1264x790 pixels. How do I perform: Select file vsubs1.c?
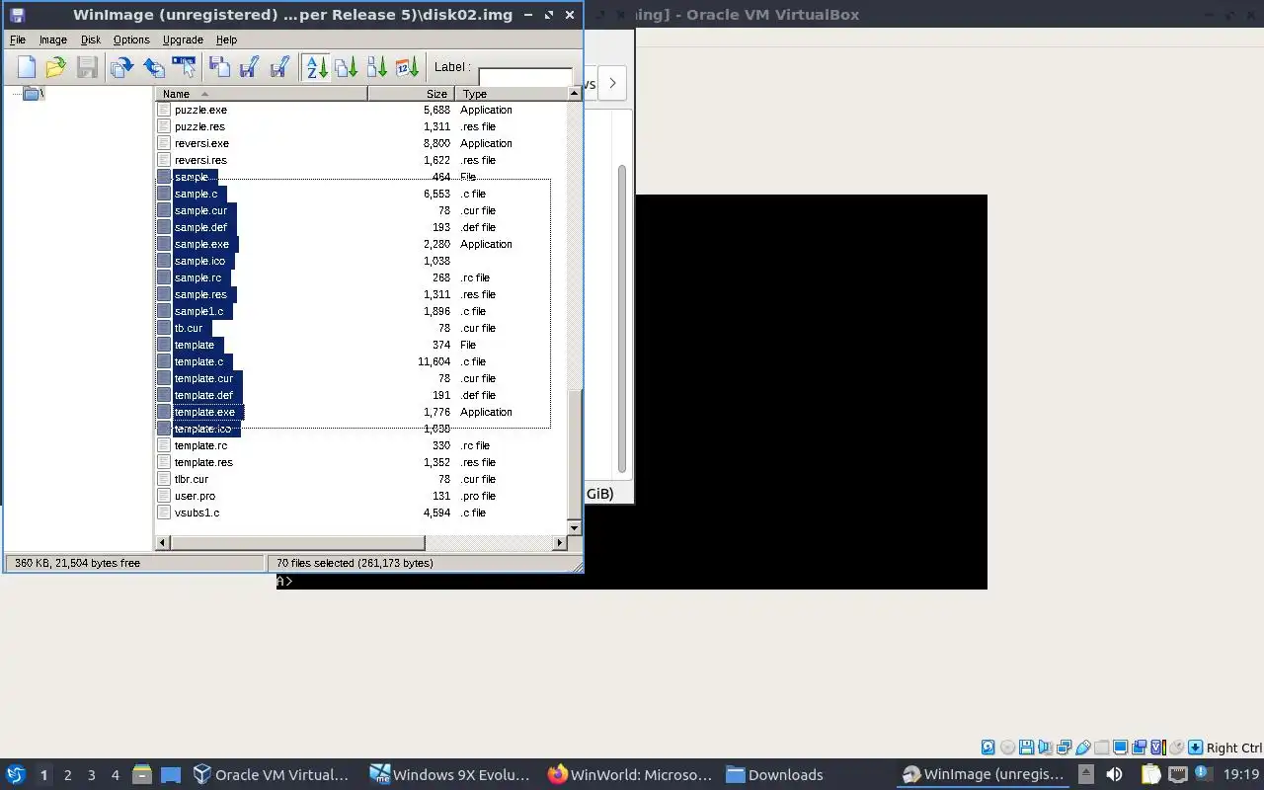tap(197, 513)
